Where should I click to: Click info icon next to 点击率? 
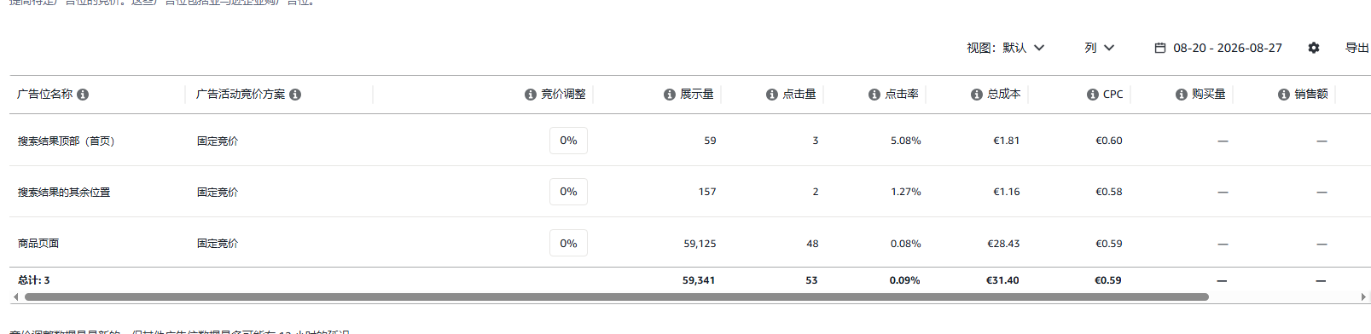pos(874,95)
